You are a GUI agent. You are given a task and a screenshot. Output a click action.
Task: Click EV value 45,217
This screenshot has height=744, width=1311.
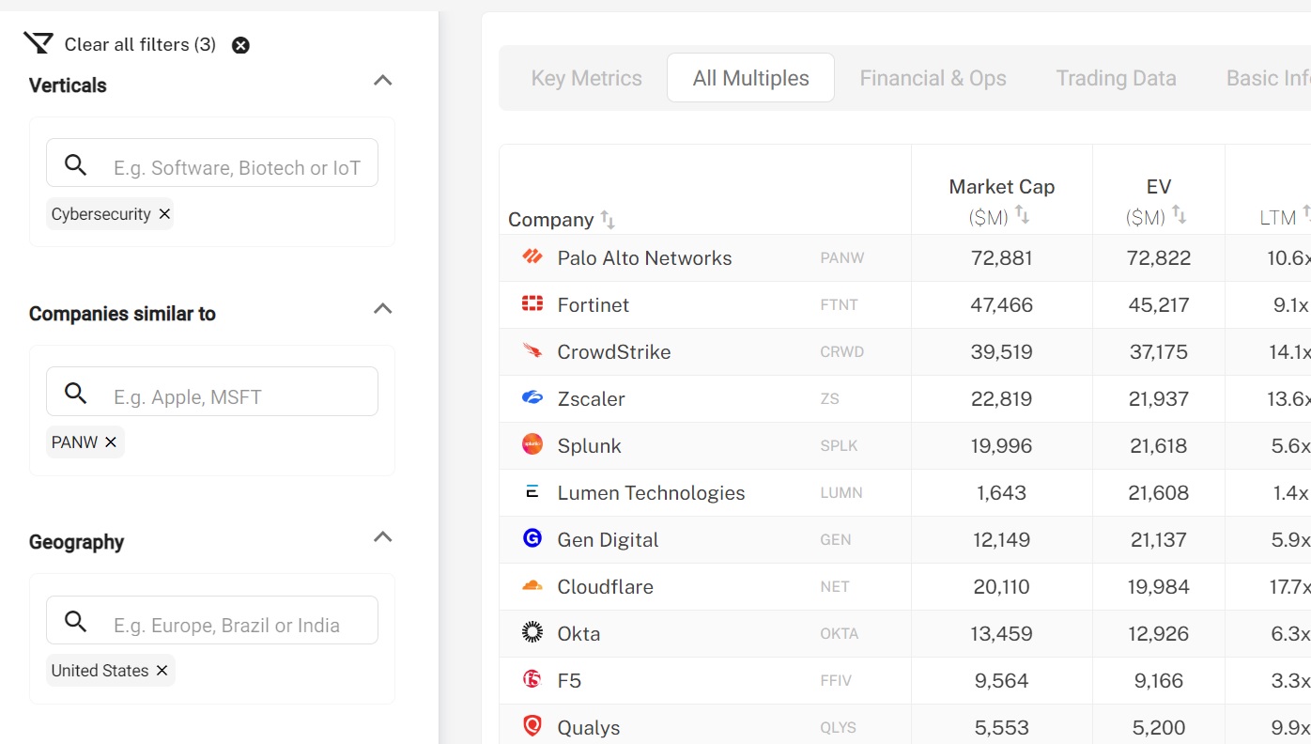coord(1159,305)
